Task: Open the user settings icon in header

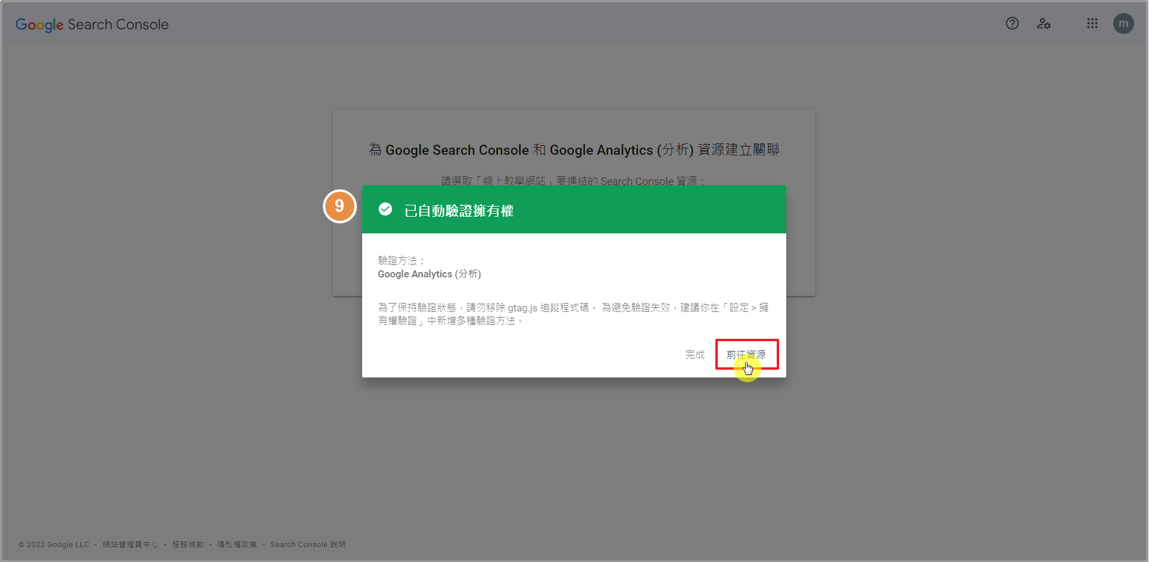Action: (1044, 24)
